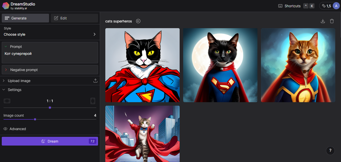Click the DreamStudio logo icon
Viewport: 341px width, 162px height.
5,6
